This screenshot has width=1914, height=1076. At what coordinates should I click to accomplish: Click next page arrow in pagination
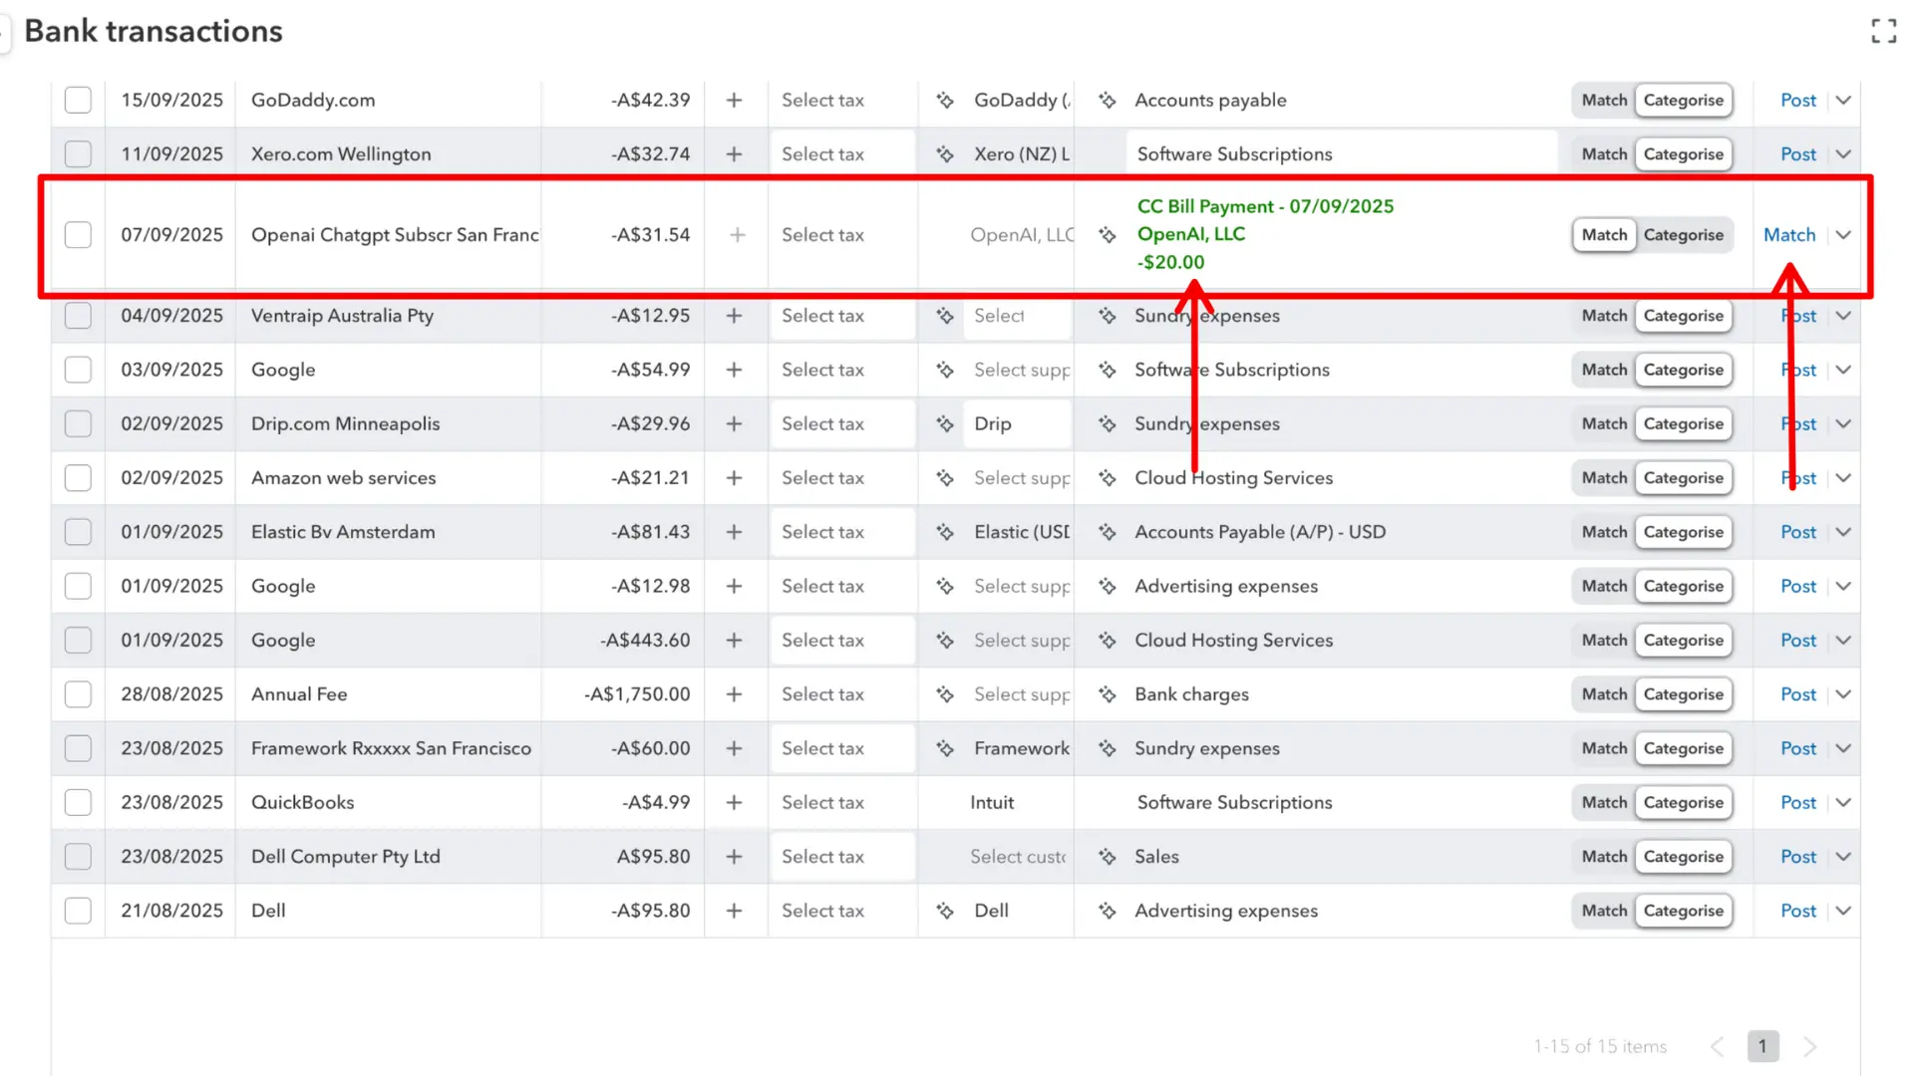pos(1810,1046)
